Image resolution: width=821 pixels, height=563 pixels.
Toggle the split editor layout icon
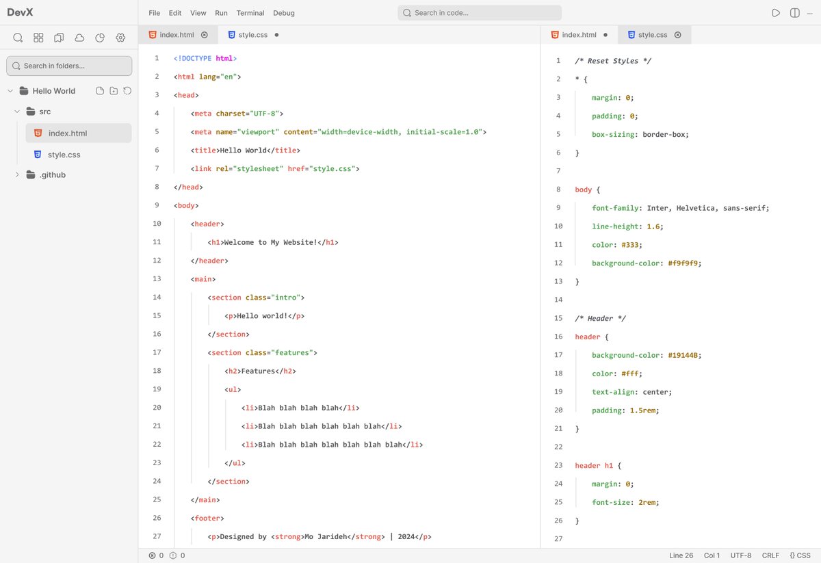point(794,13)
